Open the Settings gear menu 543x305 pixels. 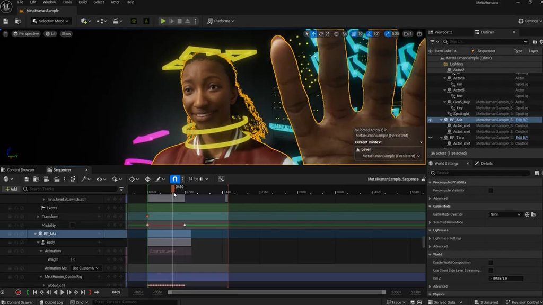530,21
